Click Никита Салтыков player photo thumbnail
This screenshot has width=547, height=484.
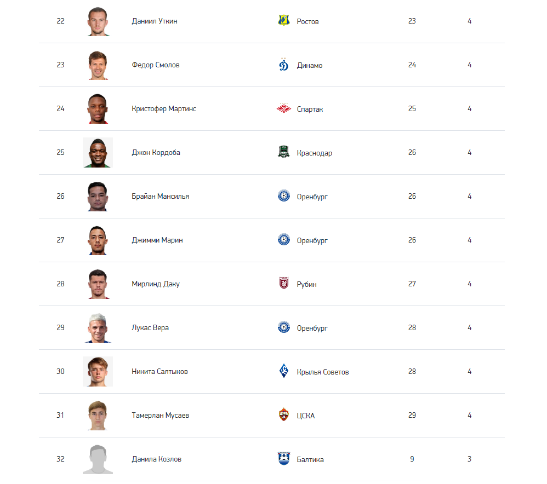coord(98,371)
